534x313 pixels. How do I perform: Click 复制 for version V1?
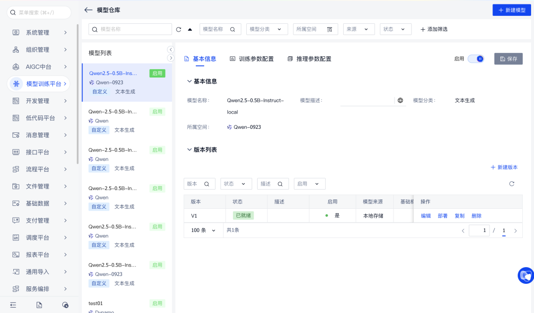tap(459, 216)
